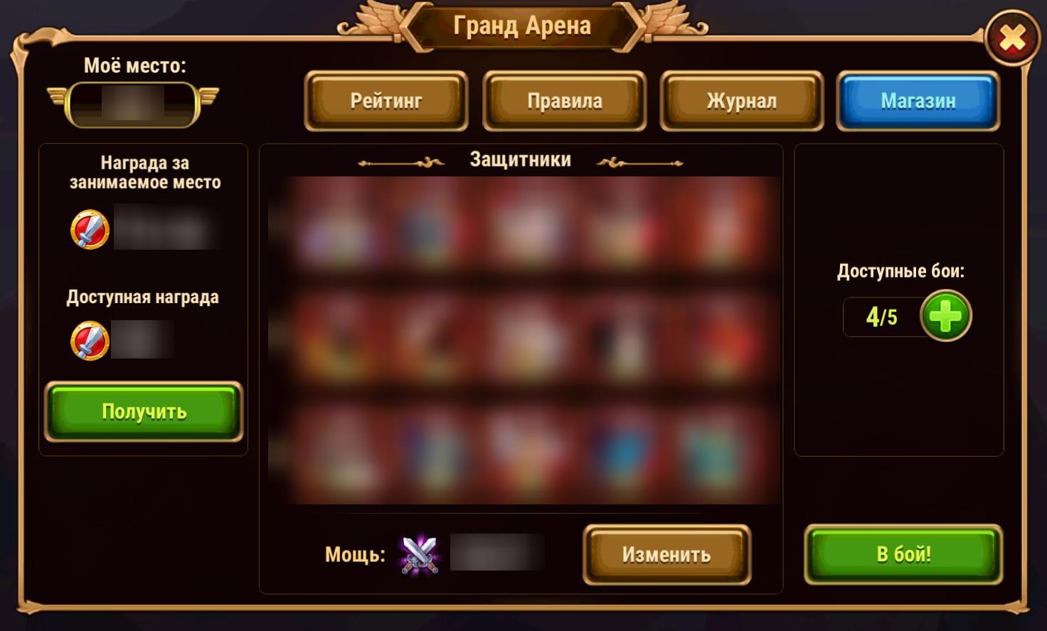Click the sword coin icon for place reward
Viewport: 1047px width, 631px height.
point(90,229)
